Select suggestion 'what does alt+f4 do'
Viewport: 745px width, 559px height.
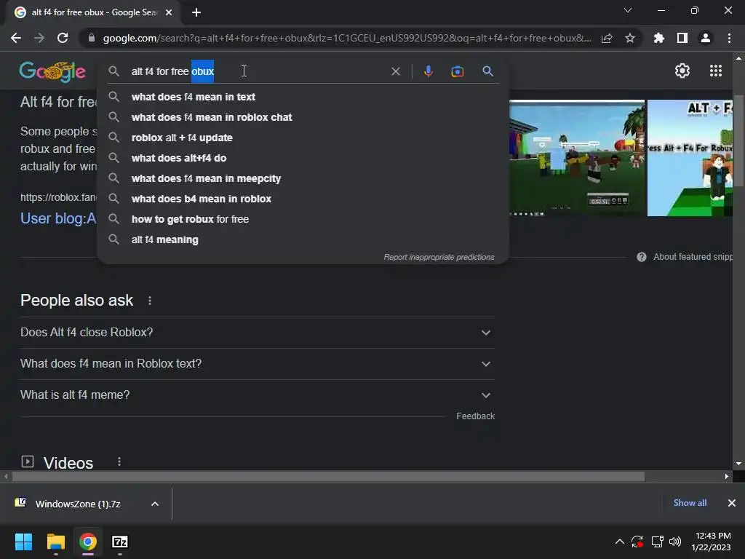[303, 158]
